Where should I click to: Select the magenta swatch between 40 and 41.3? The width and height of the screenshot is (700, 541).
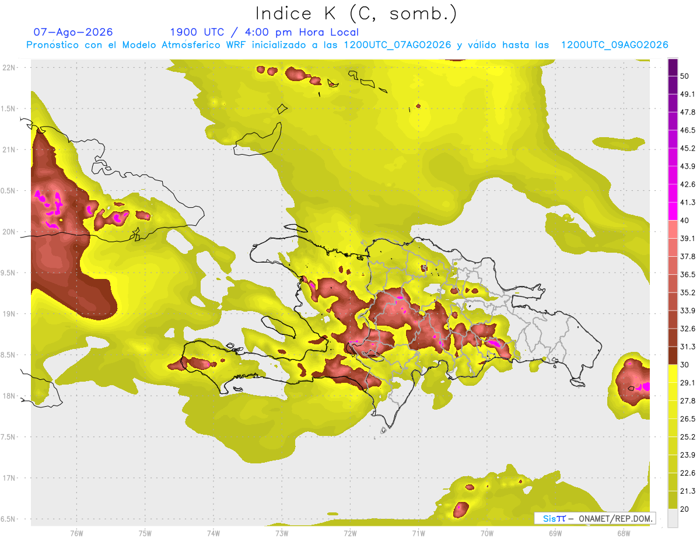(x=673, y=211)
